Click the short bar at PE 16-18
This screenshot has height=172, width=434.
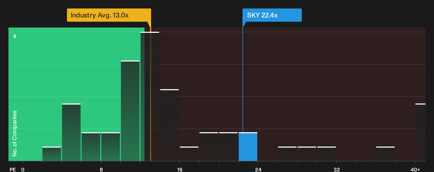tap(189, 154)
